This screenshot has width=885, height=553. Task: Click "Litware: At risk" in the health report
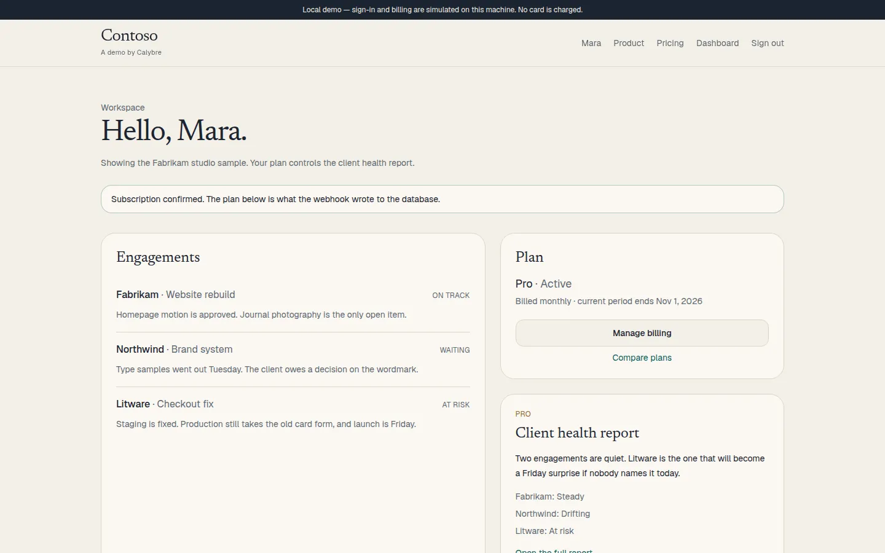[545, 531]
